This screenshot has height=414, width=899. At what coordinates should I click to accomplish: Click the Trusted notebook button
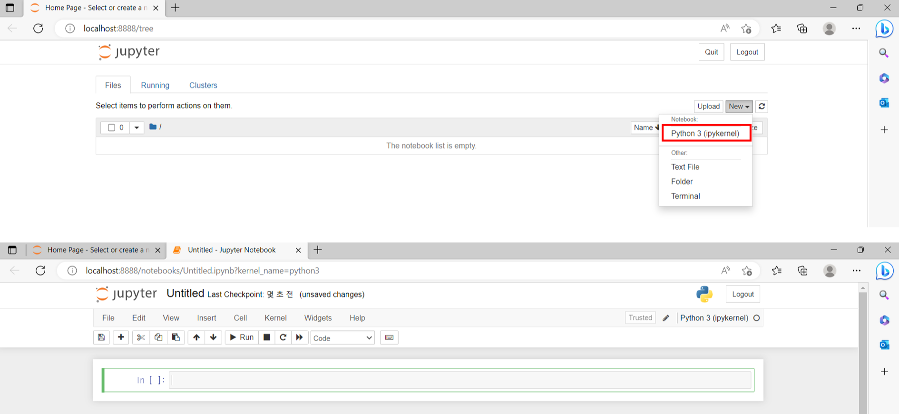click(x=640, y=318)
